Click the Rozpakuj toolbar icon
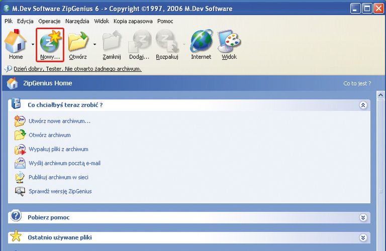The width and height of the screenshot is (386, 251). (167, 41)
